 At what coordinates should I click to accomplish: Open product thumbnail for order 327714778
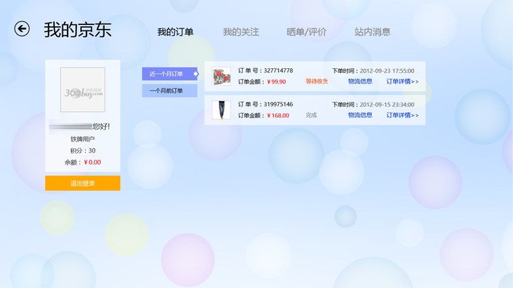(221, 76)
